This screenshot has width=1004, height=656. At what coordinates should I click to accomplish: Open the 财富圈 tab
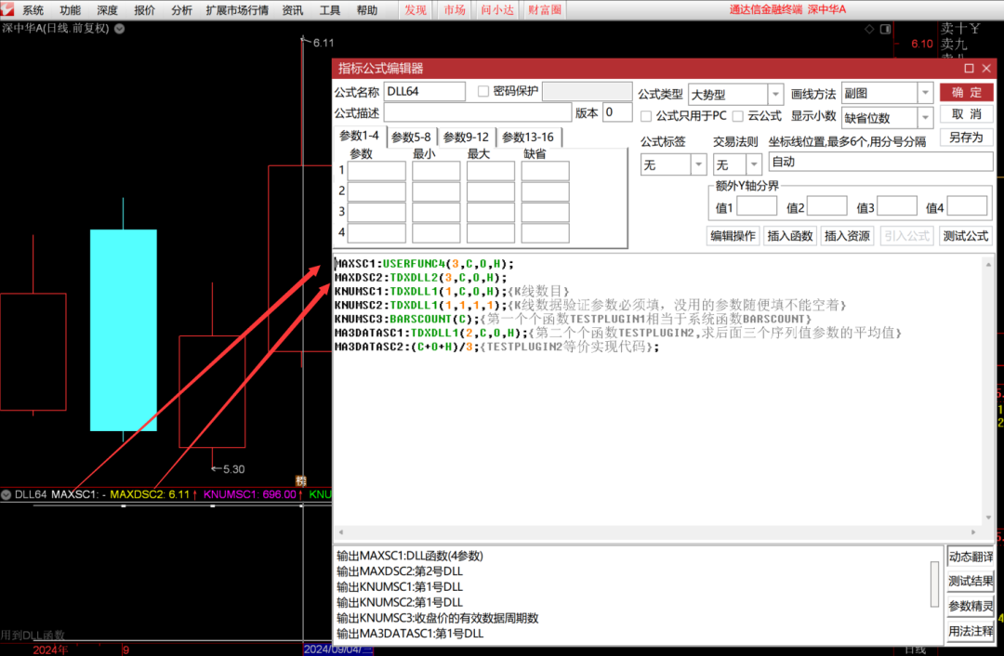click(x=544, y=9)
